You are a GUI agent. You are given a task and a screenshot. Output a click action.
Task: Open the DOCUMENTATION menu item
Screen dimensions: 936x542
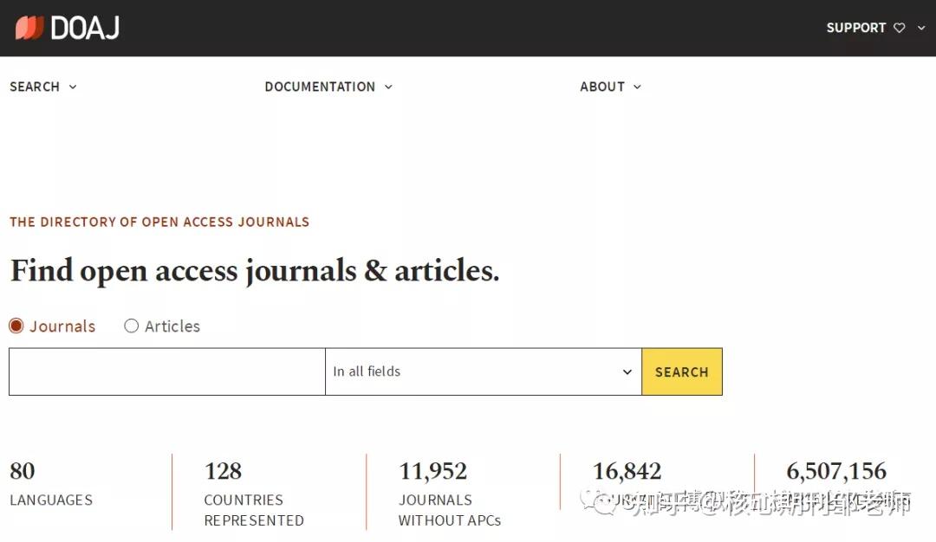(x=320, y=87)
